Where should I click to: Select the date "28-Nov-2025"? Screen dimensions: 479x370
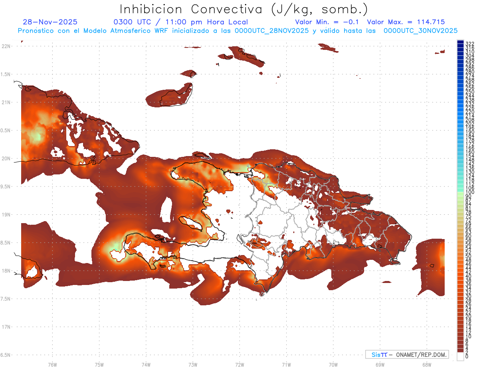pos(50,22)
